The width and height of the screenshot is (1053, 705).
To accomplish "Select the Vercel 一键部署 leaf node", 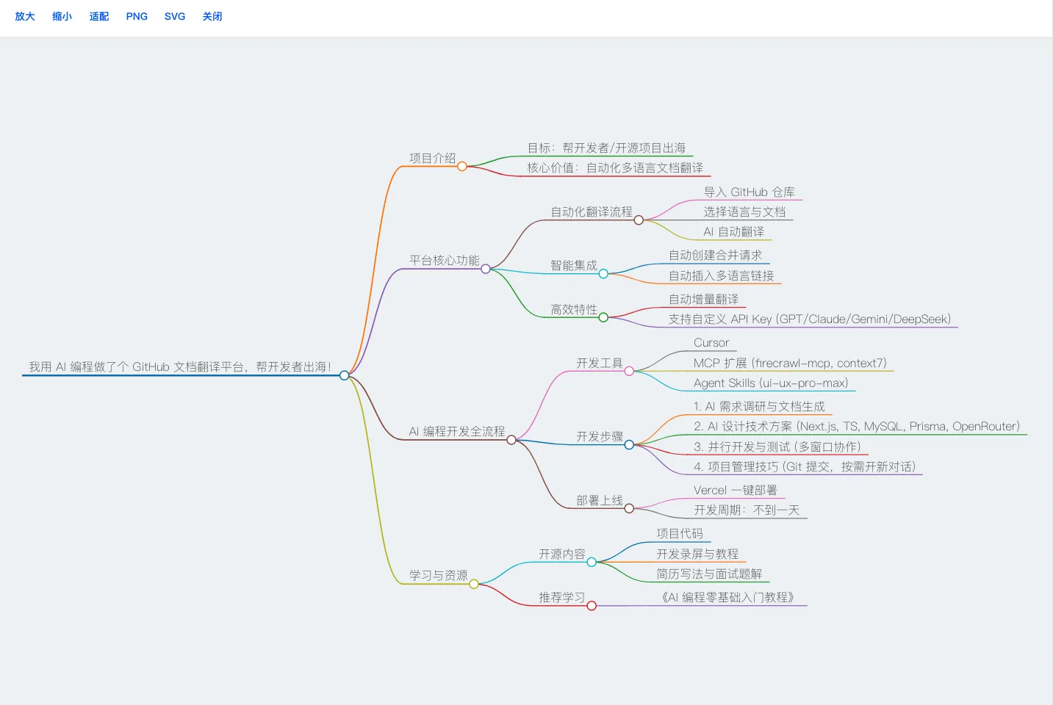I will coord(735,491).
